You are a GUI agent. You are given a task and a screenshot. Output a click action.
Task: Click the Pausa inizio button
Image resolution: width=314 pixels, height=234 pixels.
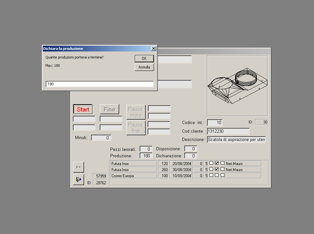point(136,112)
